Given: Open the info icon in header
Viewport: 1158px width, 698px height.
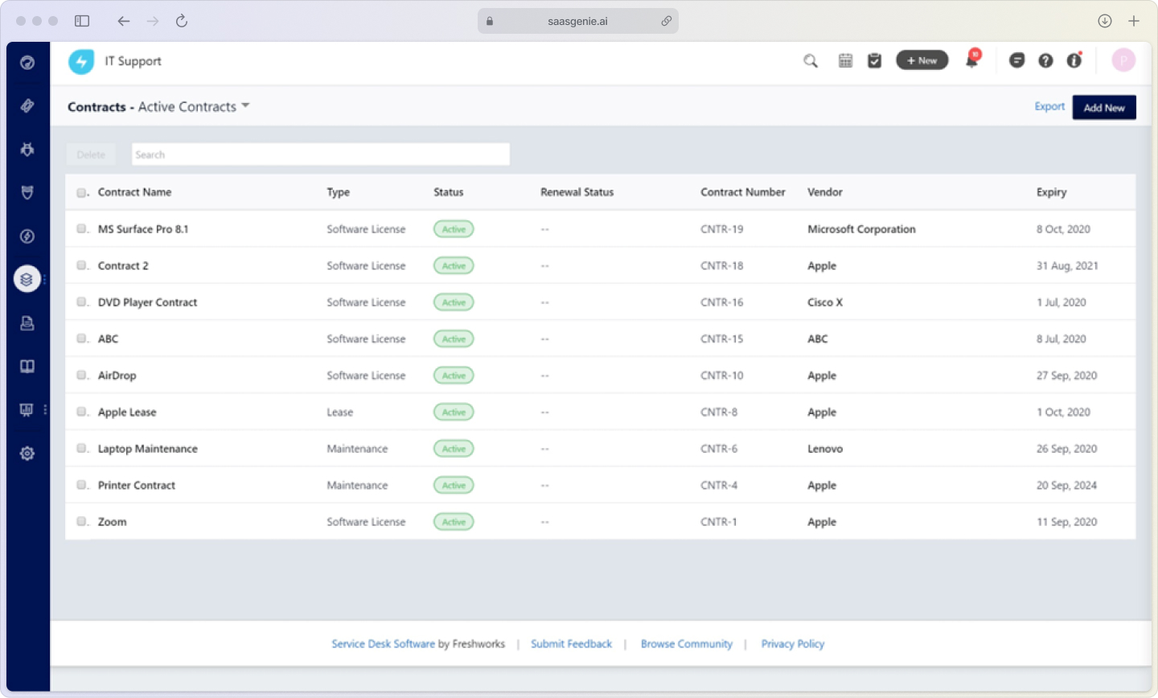Looking at the screenshot, I should click(1074, 60).
